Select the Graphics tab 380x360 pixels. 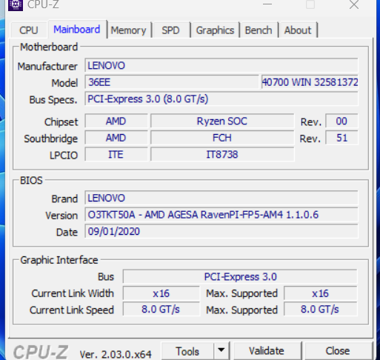[215, 30]
